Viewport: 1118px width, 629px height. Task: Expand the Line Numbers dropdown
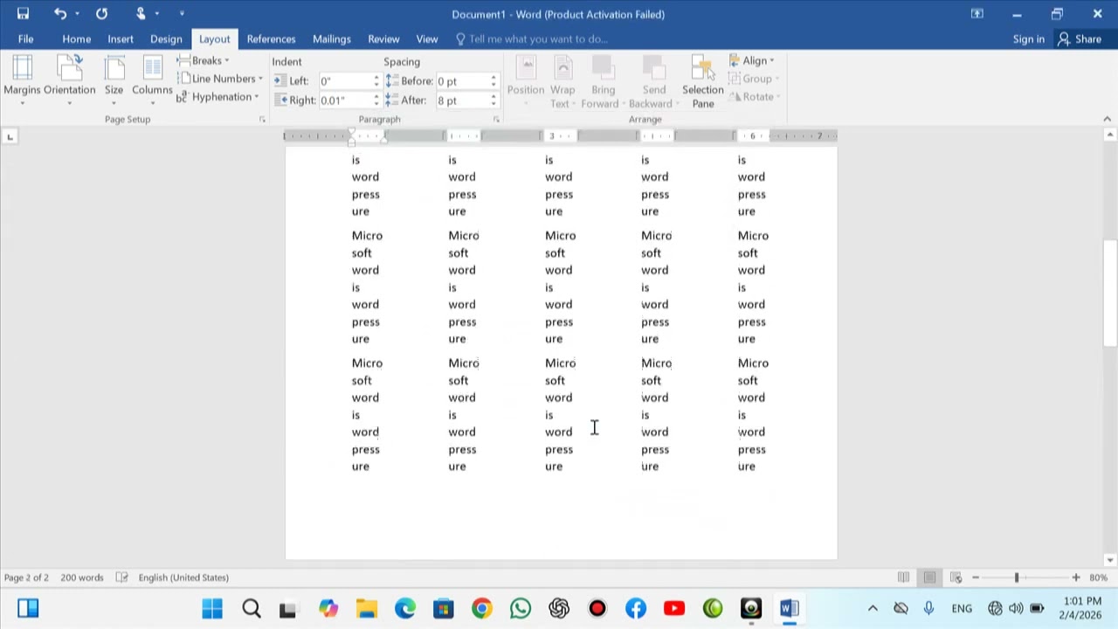[220, 79]
